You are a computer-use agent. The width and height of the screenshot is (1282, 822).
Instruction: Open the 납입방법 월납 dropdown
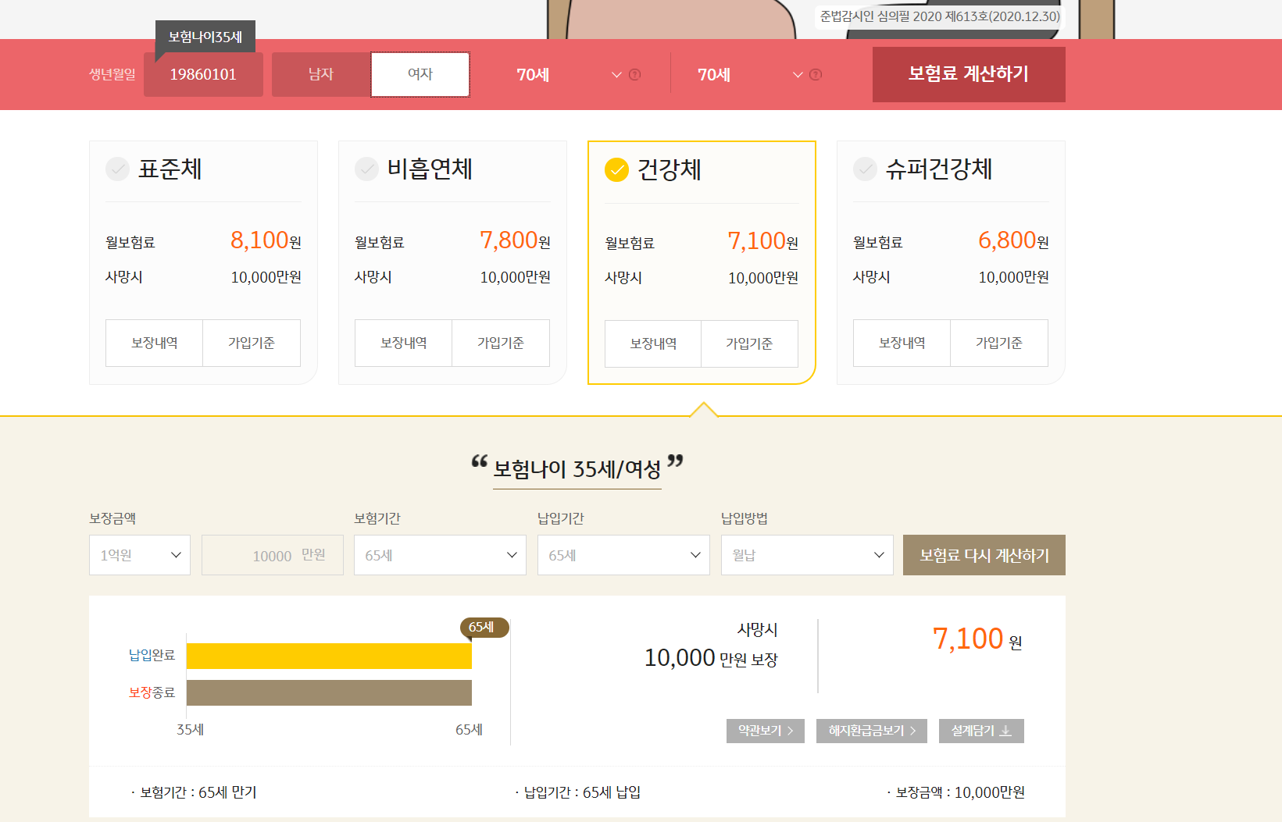pos(807,555)
